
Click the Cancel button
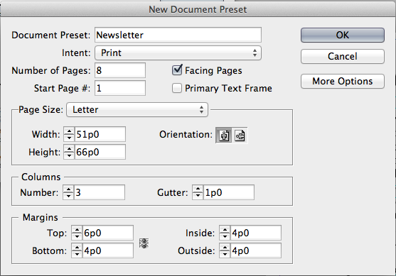click(343, 56)
